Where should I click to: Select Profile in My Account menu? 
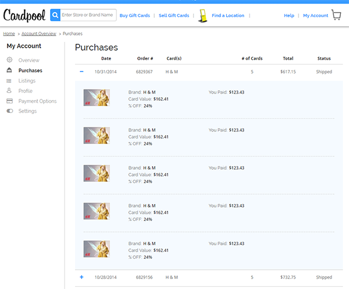pyautogui.click(x=26, y=91)
